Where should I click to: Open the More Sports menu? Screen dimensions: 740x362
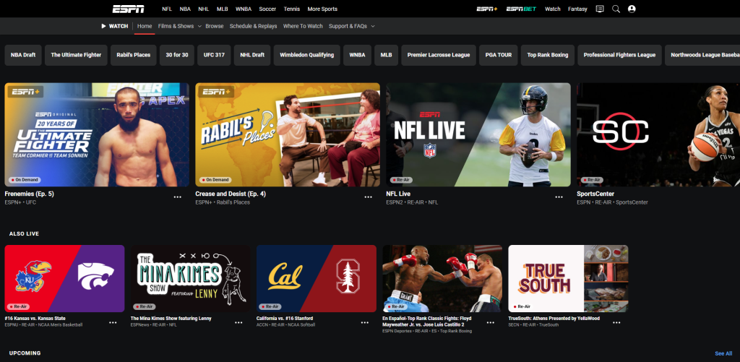click(322, 9)
